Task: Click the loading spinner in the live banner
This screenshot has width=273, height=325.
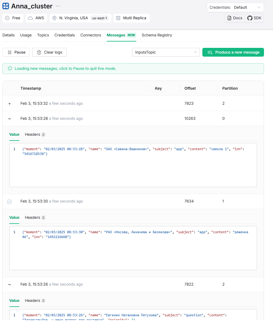Action: coord(10,68)
